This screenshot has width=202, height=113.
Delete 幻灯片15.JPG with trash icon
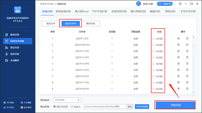(187, 70)
